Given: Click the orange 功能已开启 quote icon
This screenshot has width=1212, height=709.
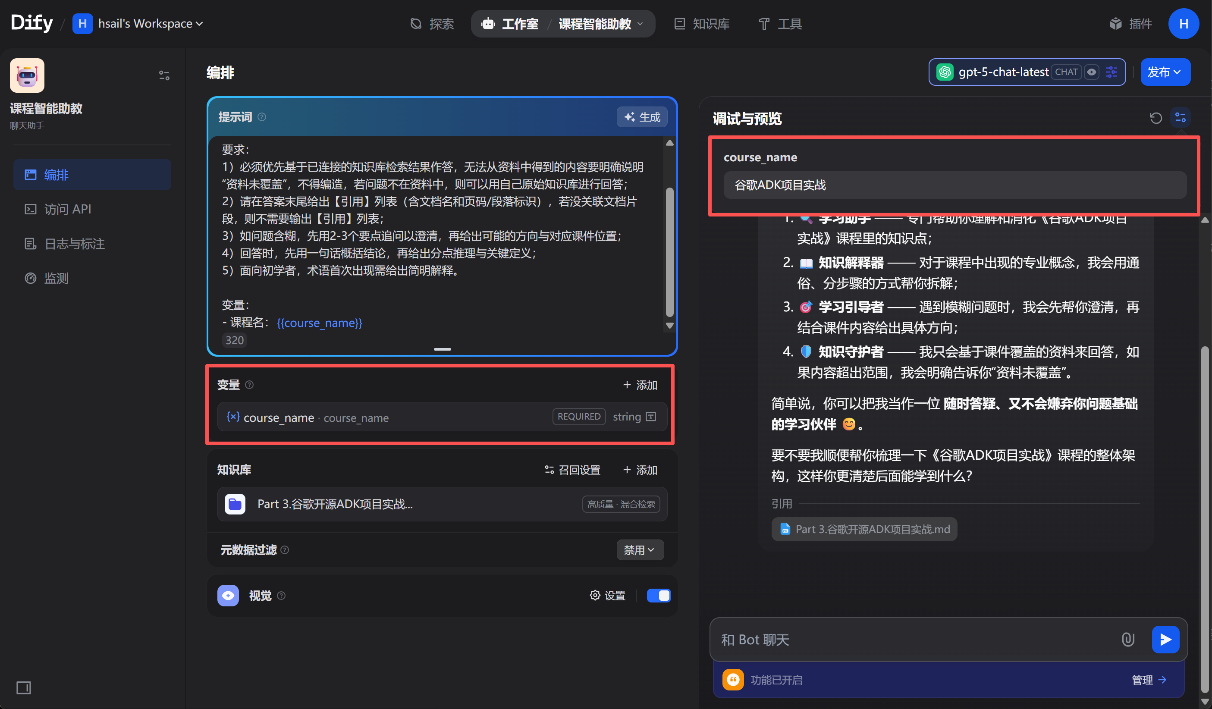Looking at the screenshot, I should tap(733, 680).
